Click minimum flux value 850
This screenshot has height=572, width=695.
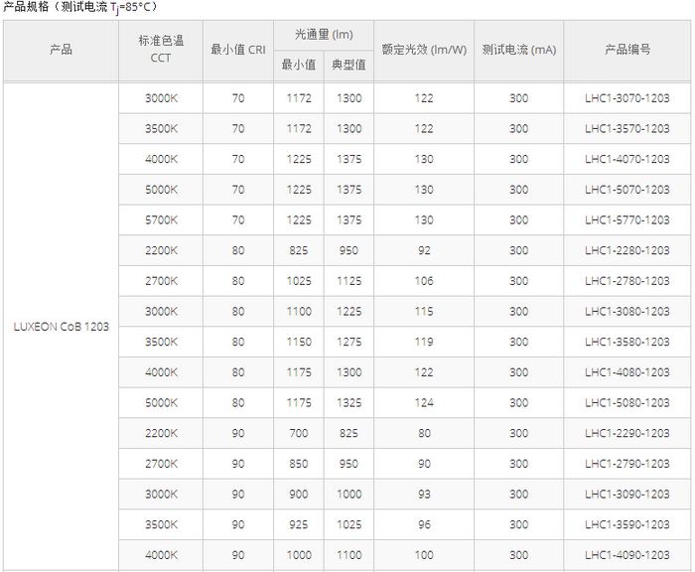pyautogui.click(x=299, y=464)
